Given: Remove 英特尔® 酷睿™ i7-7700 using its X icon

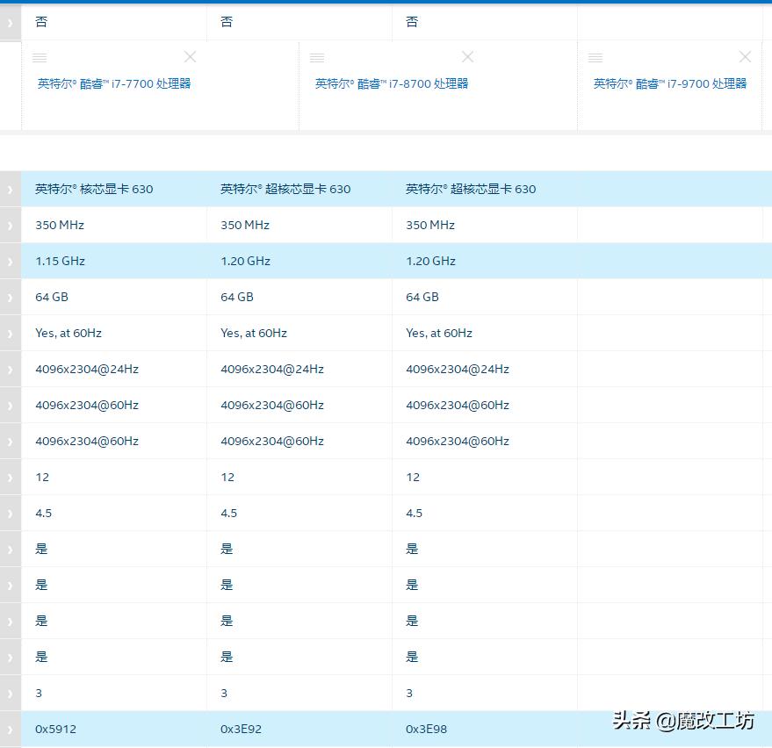Looking at the screenshot, I should pyautogui.click(x=190, y=56).
